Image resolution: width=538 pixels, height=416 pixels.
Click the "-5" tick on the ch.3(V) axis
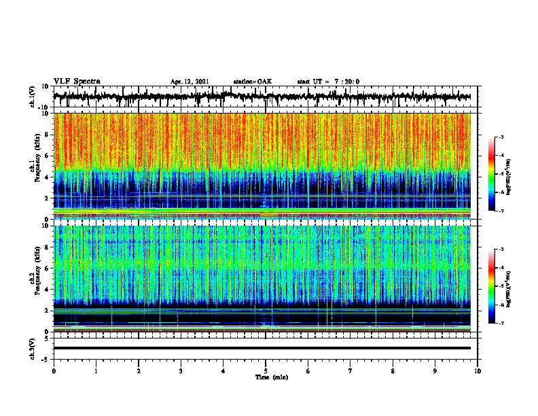click(x=46, y=360)
